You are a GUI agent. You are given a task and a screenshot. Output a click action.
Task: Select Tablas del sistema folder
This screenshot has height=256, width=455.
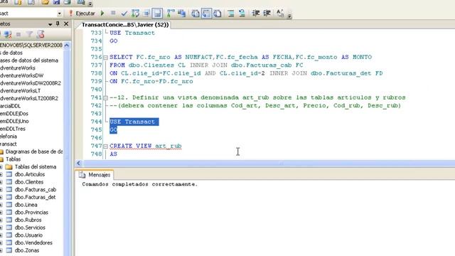click(x=36, y=166)
